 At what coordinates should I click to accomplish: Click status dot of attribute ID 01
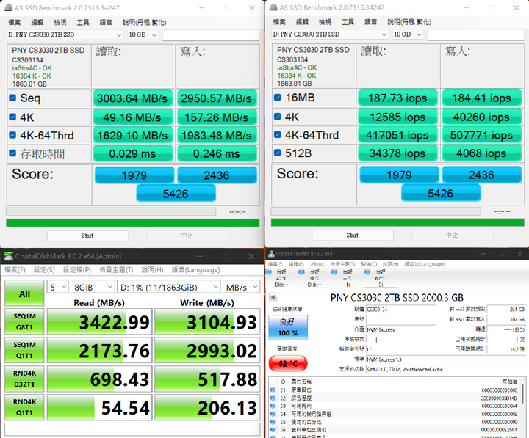coord(273,390)
